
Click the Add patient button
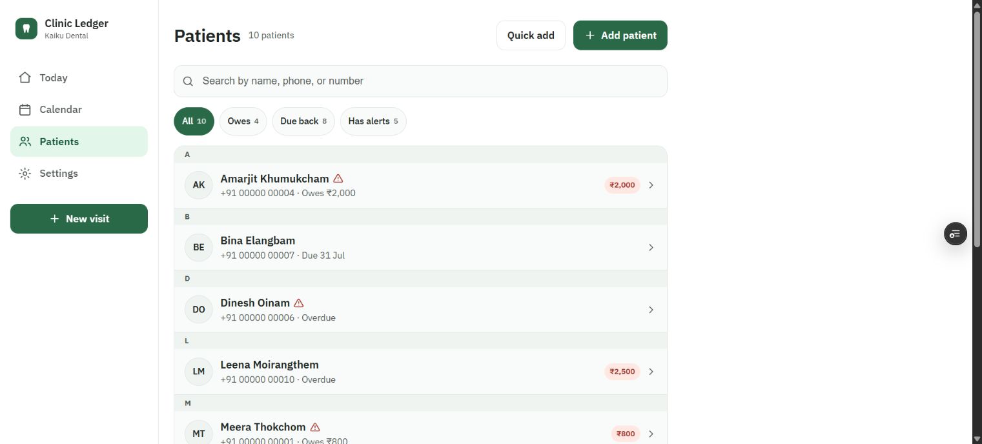click(620, 35)
